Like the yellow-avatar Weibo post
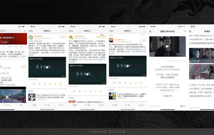The height and width of the screenshot is (135, 214). (101, 105)
